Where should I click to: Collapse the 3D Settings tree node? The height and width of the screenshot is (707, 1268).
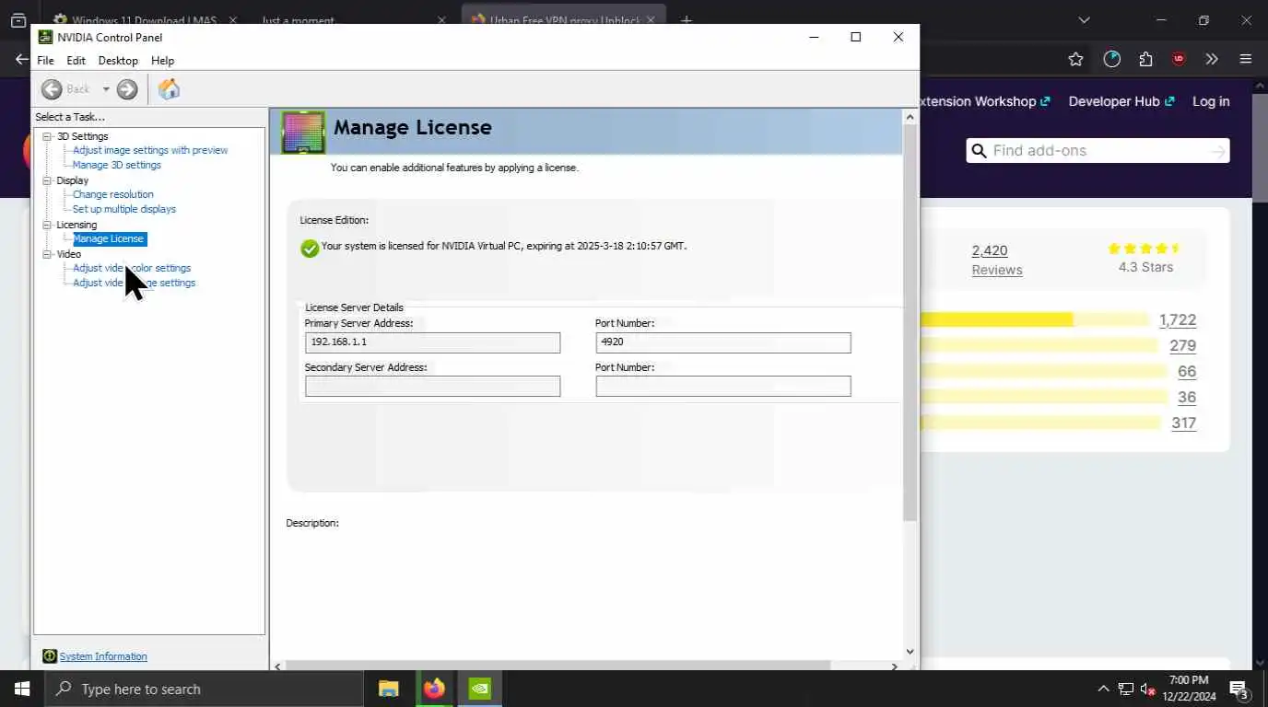(47, 136)
